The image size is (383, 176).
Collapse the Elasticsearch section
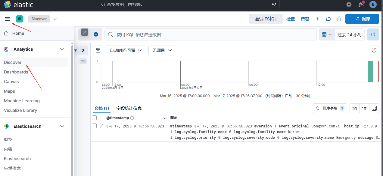pos(62,126)
